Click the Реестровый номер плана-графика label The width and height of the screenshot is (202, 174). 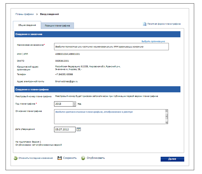pos(33,96)
